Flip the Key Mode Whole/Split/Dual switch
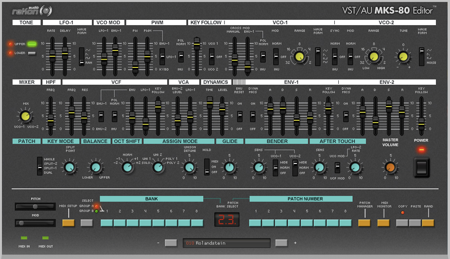 pyautogui.click(x=39, y=166)
